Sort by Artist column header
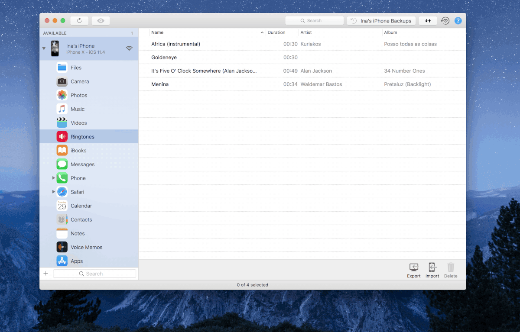This screenshot has width=520, height=332. coord(341,32)
